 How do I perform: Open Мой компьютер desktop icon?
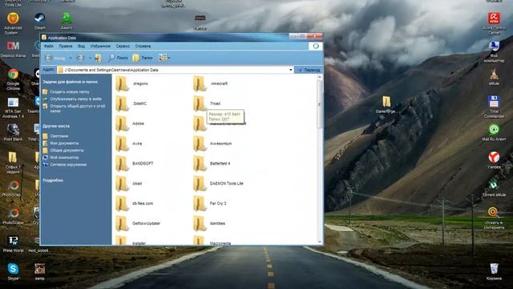pyautogui.click(x=494, y=51)
